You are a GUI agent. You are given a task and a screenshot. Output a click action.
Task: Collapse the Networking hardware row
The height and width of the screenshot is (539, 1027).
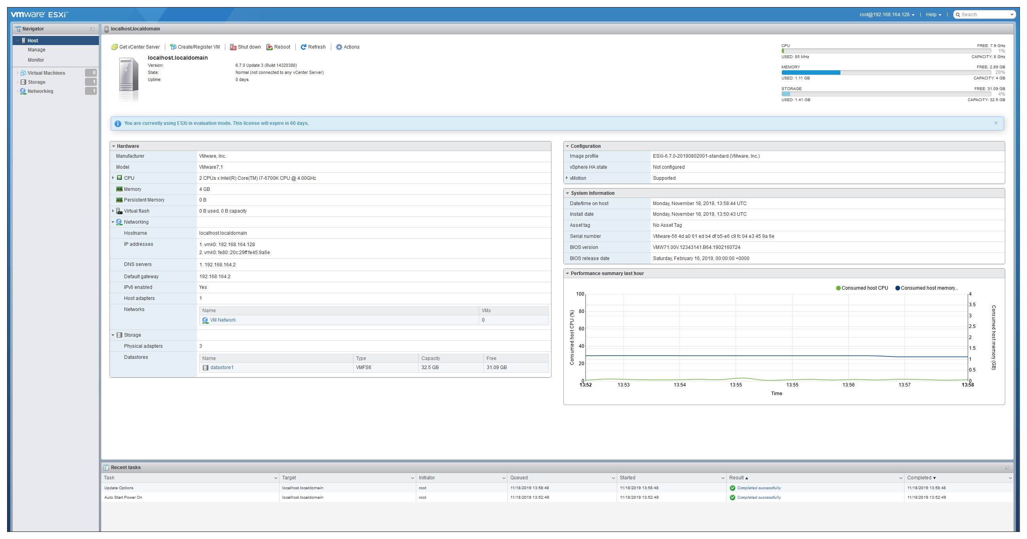(113, 222)
